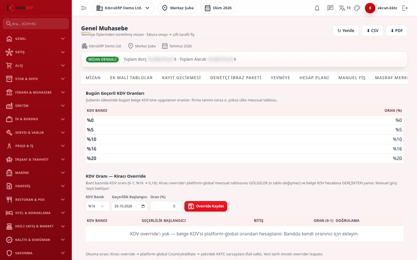The image size is (417, 260).
Task: Click the OTEL & KONAKLAMA bed icon
Action: click(x=9, y=213)
